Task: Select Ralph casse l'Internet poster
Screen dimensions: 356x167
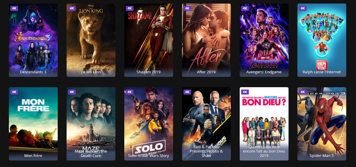Action: [x=322, y=40]
